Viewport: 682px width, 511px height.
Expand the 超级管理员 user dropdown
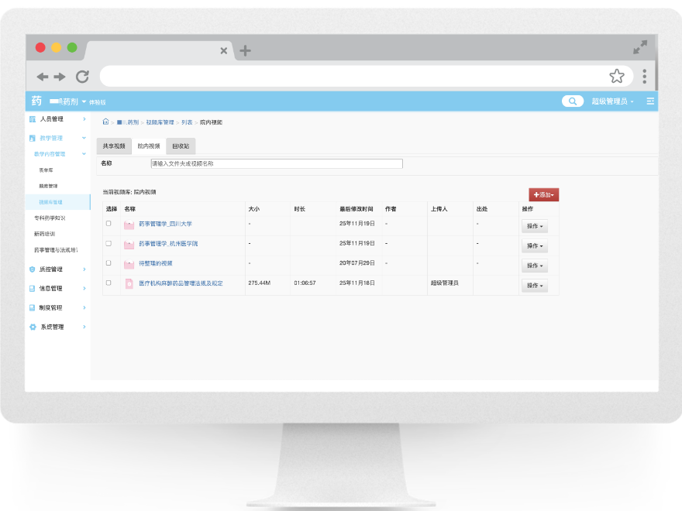tap(612, 101)
